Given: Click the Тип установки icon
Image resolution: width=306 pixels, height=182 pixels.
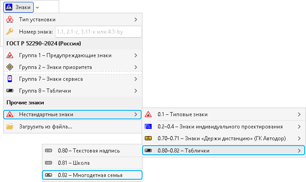Looking at the screenshot, I should point(10,20).
